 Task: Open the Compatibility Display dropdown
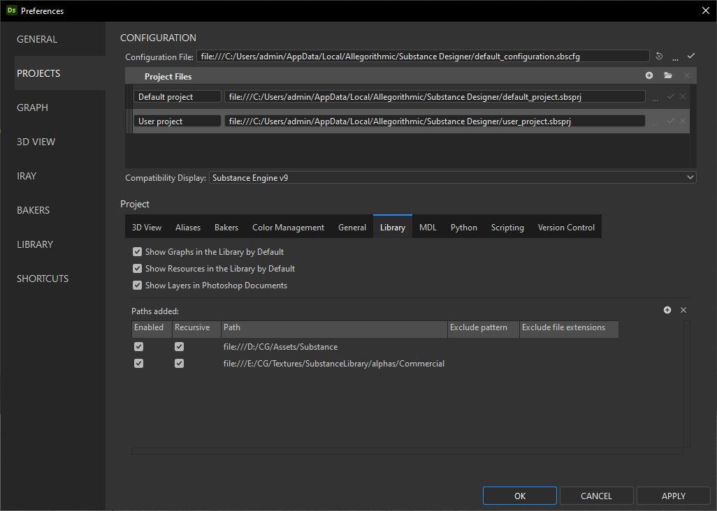452,177
